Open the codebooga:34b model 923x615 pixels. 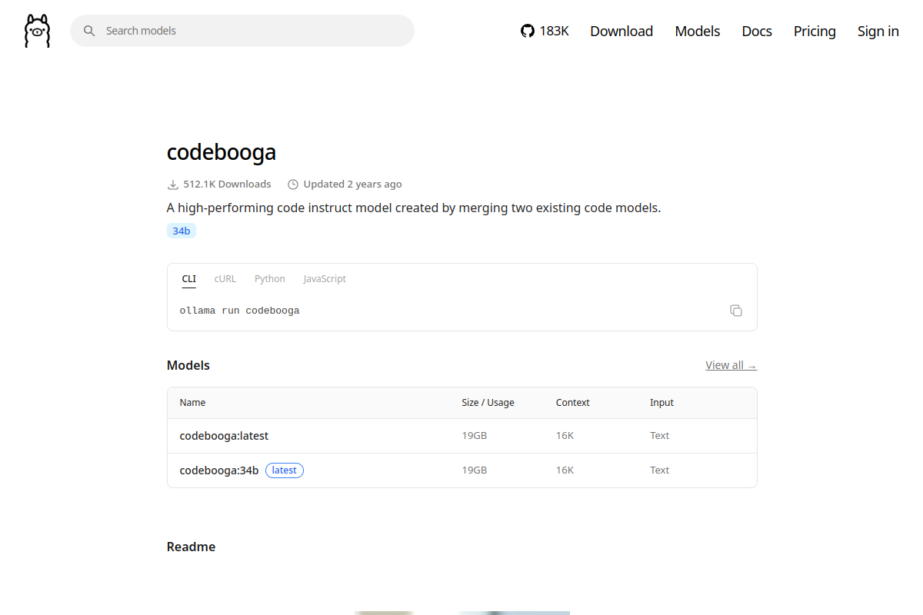(x=219, y=470)
